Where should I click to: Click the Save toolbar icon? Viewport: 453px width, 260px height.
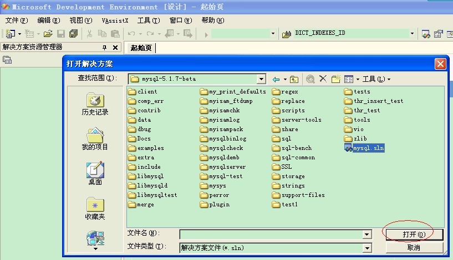coord(60,34)
